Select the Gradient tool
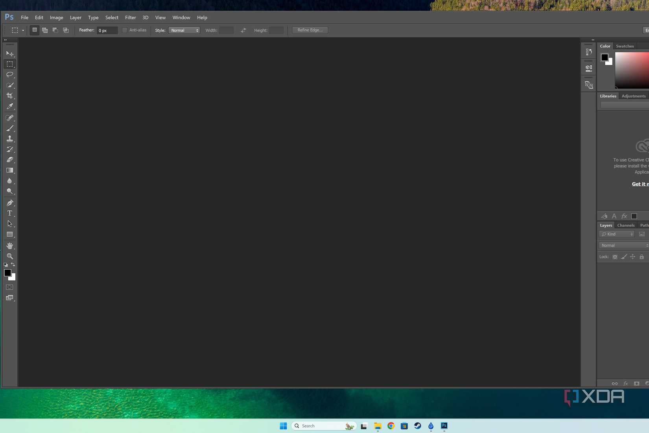649x433 pixels. point(10,170)
